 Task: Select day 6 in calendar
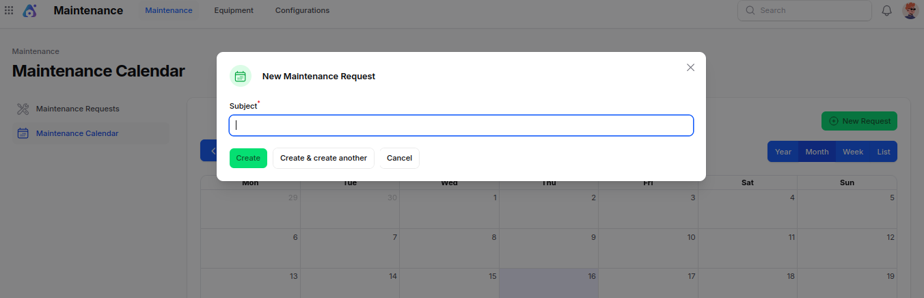pyautogui.click(x=250, y=248)
